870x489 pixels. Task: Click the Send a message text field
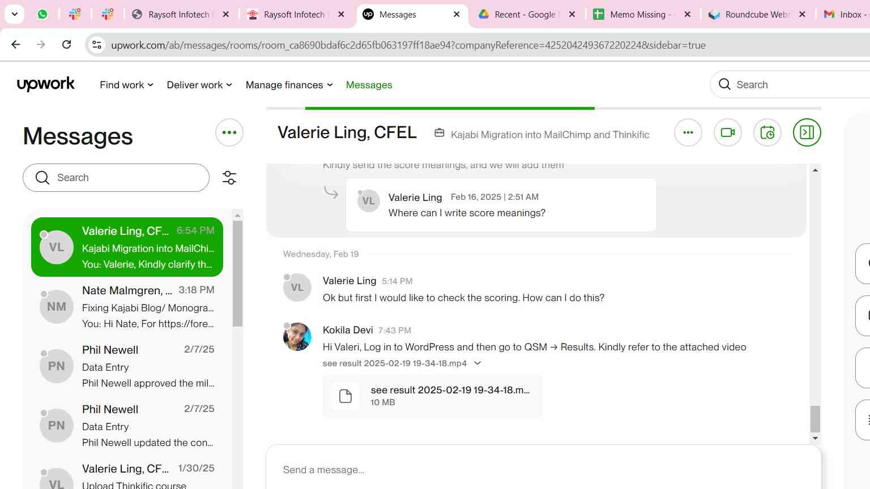544,469
